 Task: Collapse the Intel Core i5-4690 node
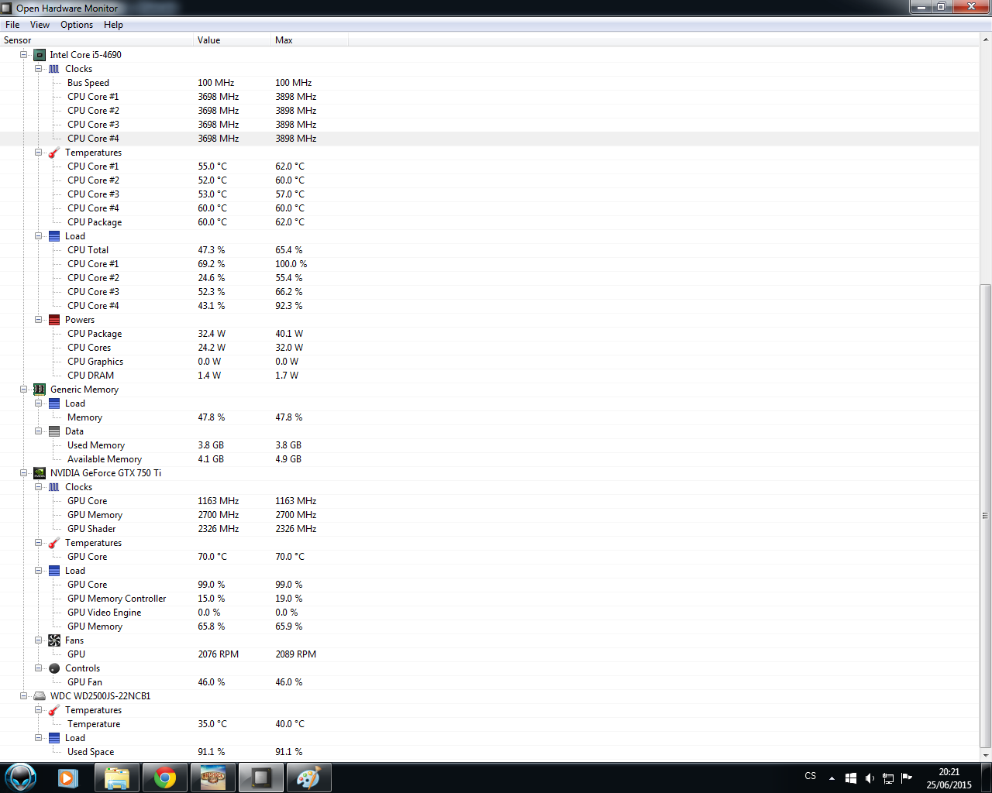(x=24, y=55)
